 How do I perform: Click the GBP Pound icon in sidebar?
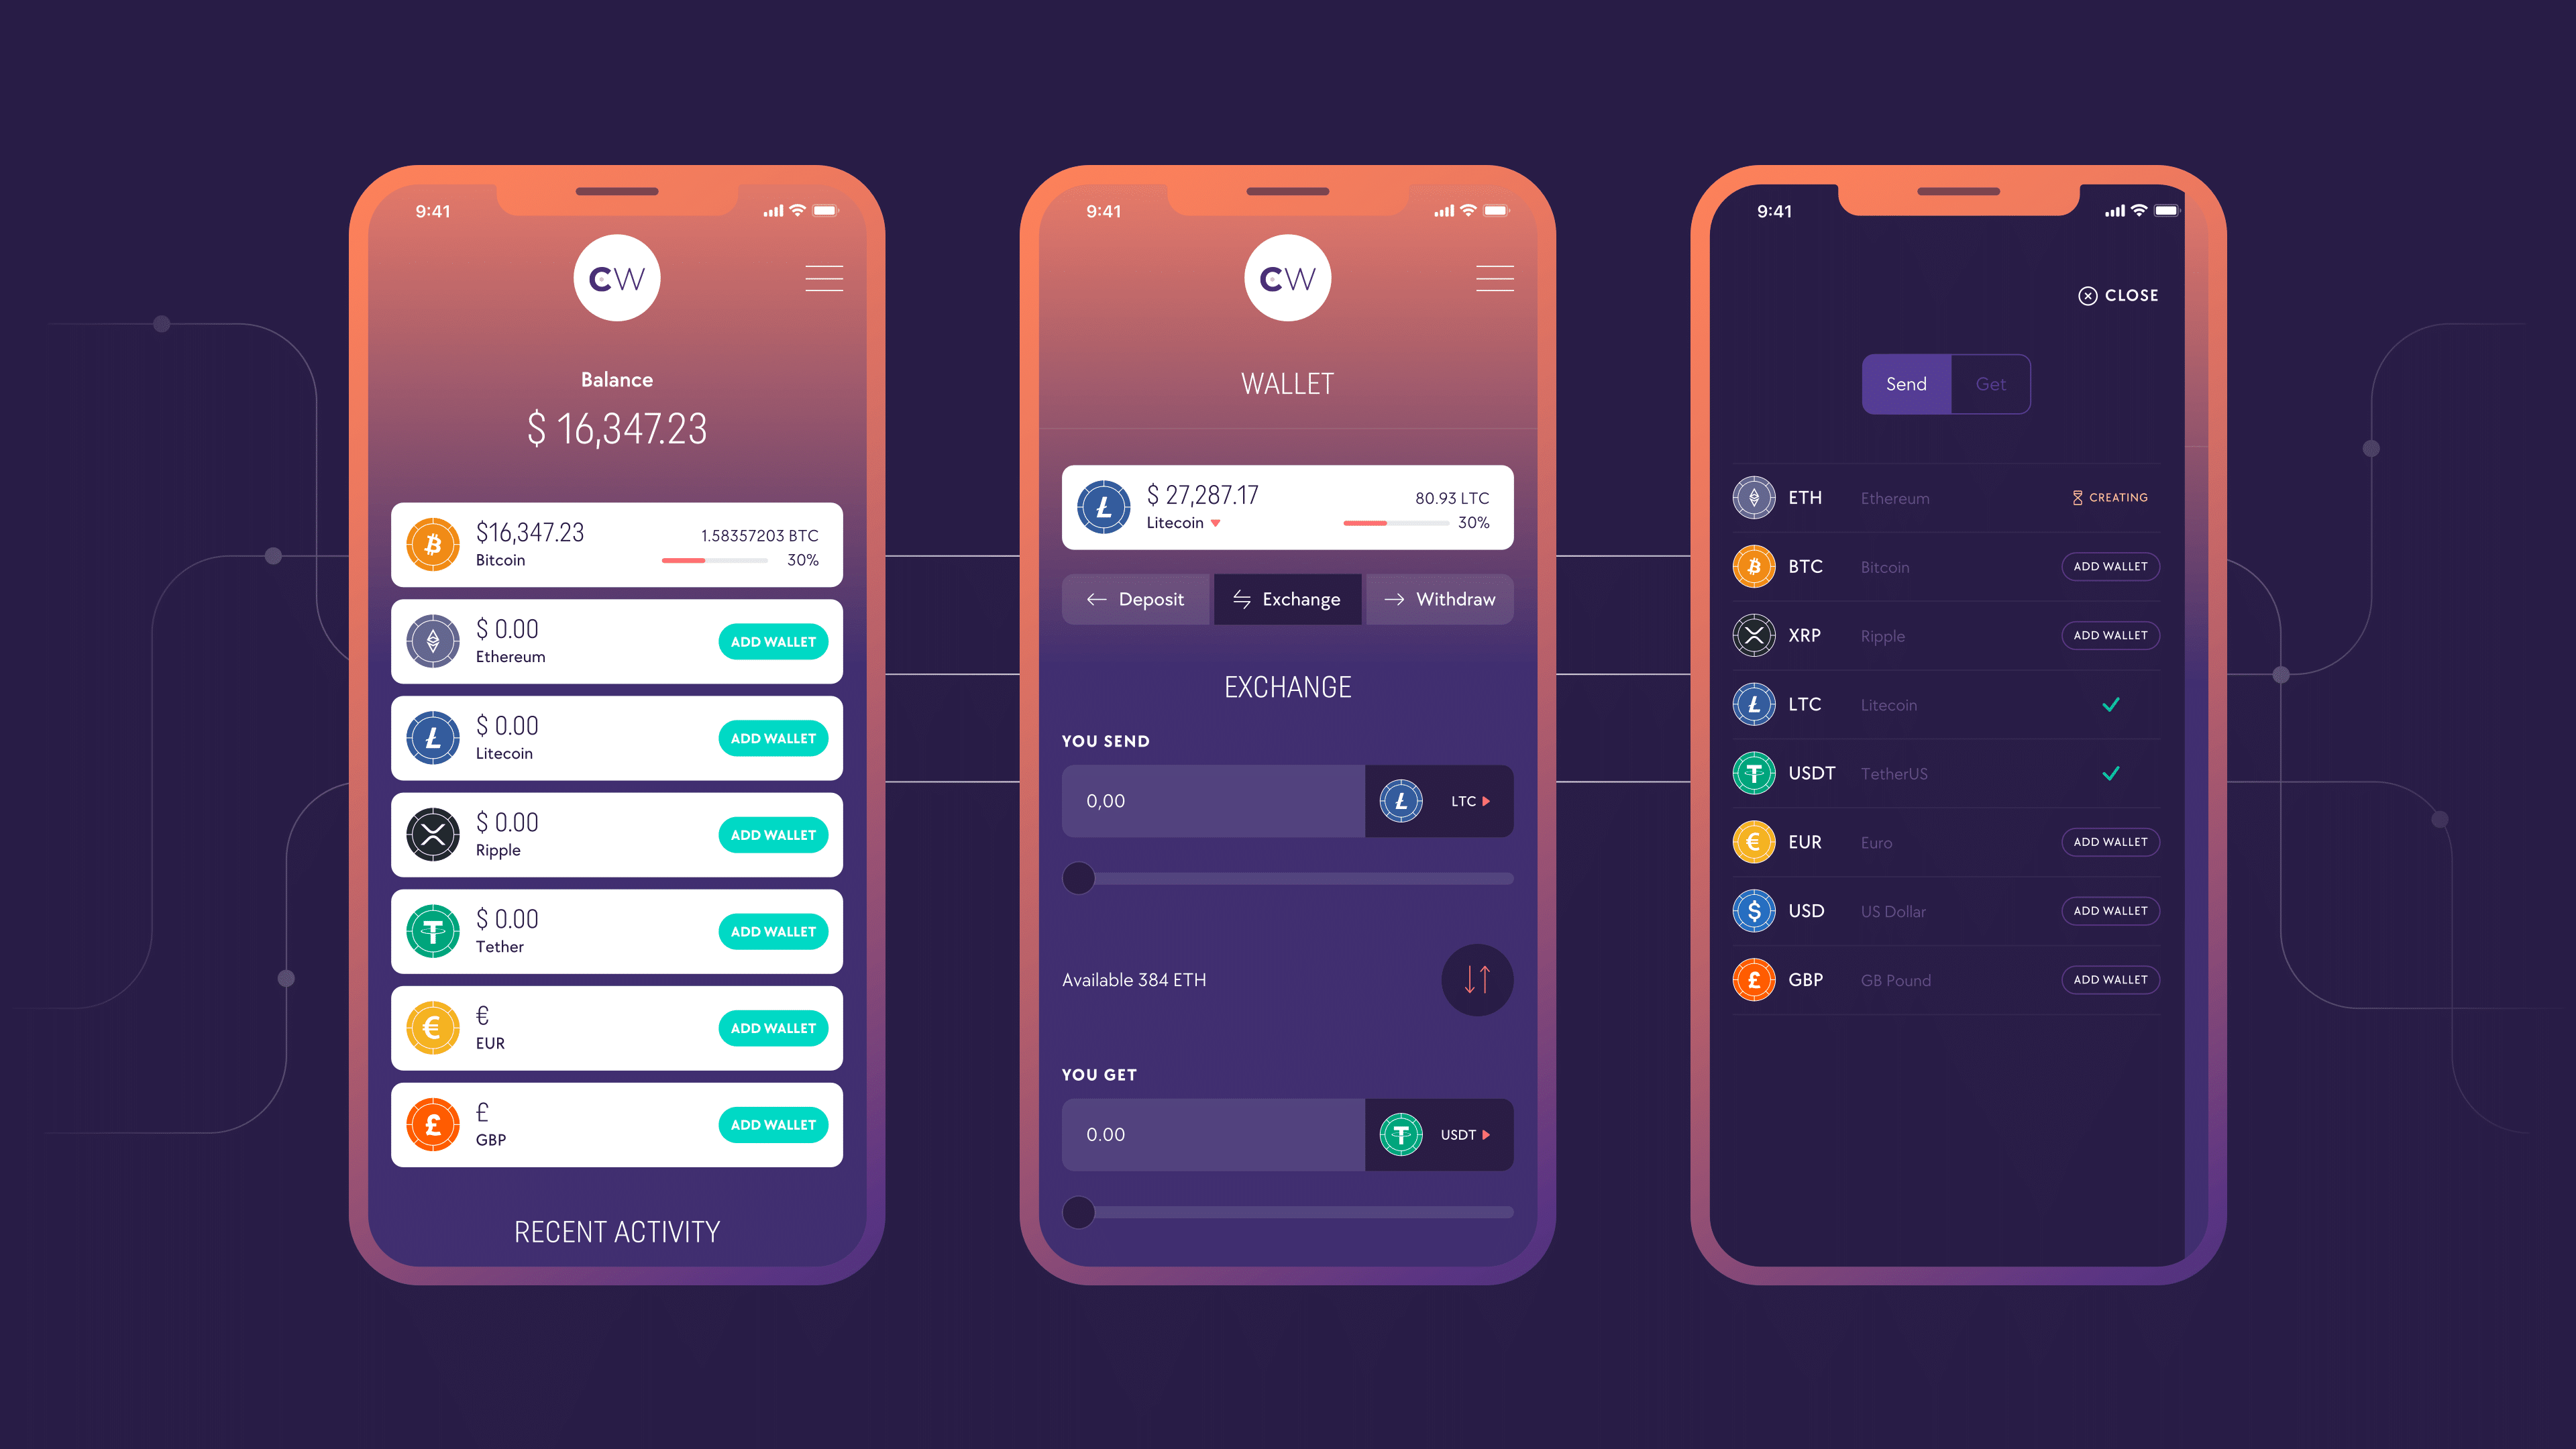(x=1752, y=978)
